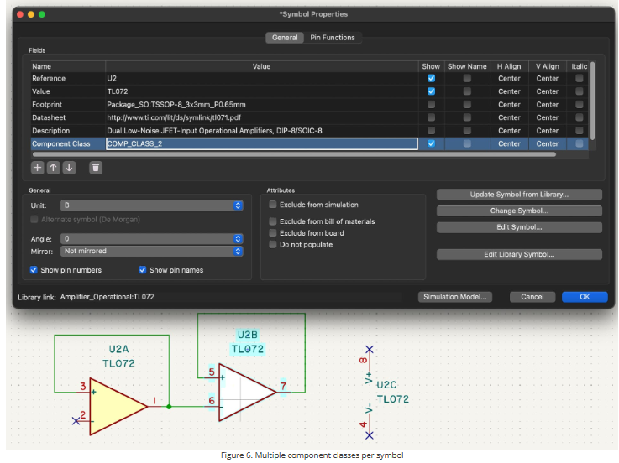Click the fields table horizontal scrollbar
The image size is (619, 463).
(x=294, y=154)
